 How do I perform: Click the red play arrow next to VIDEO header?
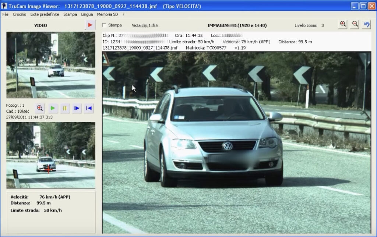point(89,25)
